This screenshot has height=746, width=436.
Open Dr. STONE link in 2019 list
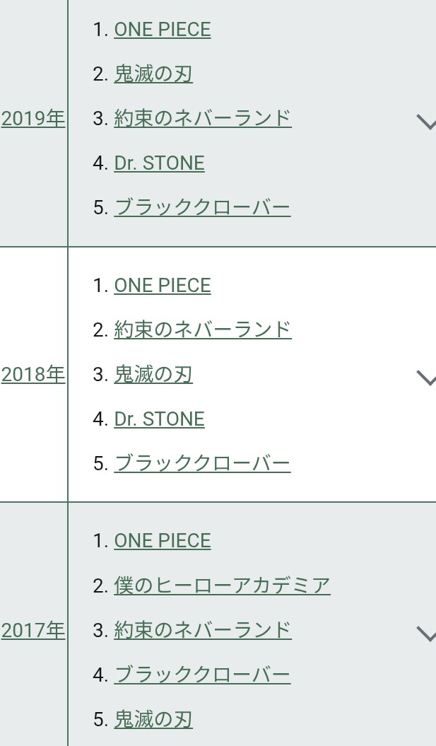pos(159,163)
